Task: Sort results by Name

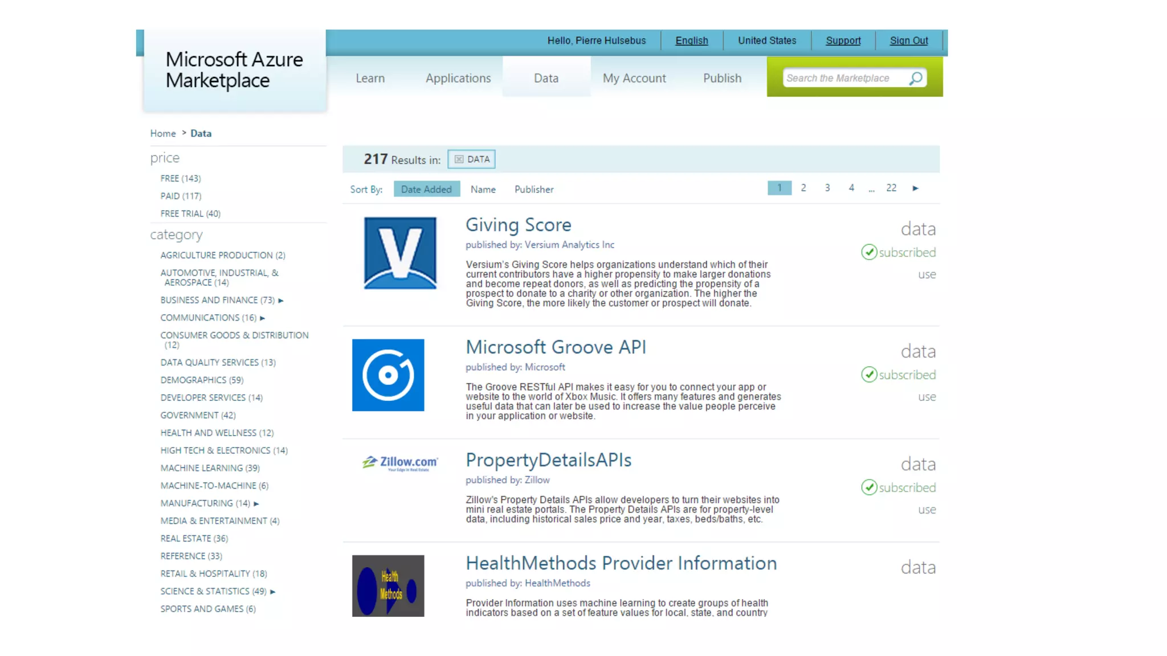Action: pos(483,189)
